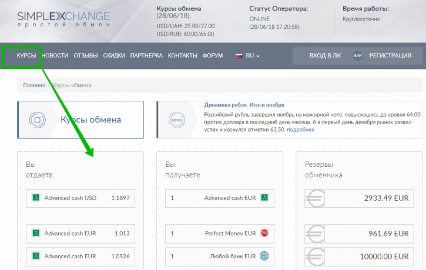Image resolution: width=426 pixels, height=270 pixels.
Task: Click the Курсы обмена breadcrumb text
Action: 72,86
